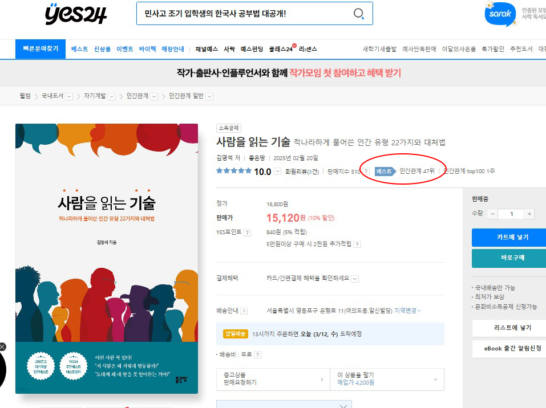Viewport: 546px width, 408px height.
Task: Close the floating black popup circle
Action: [2, 346]
